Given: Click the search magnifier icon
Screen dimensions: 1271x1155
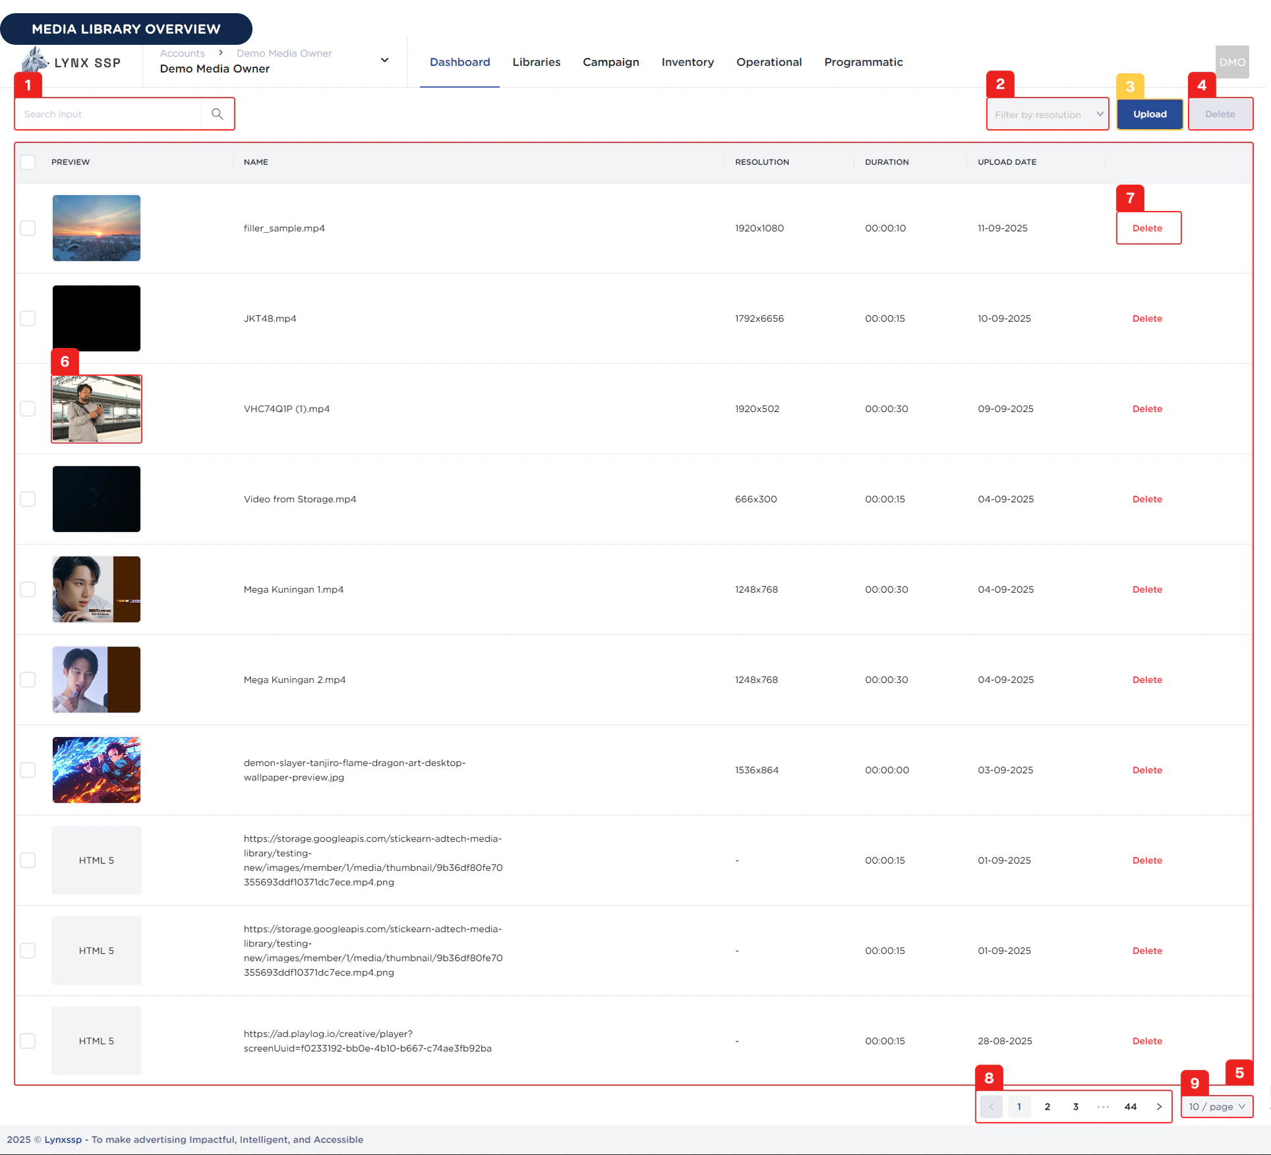Looking at the screenshot, I should [217, 113].
